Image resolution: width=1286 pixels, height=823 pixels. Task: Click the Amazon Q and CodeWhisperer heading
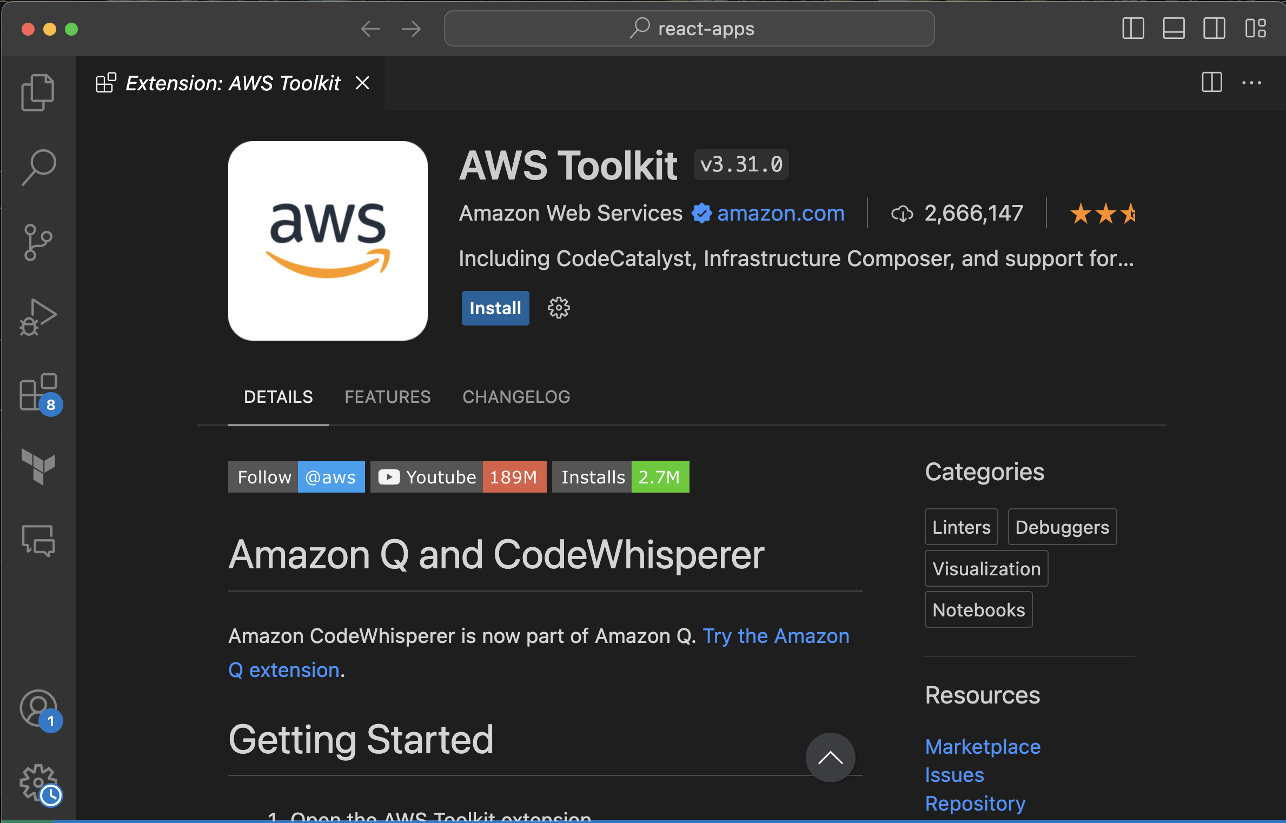(496, 555)
